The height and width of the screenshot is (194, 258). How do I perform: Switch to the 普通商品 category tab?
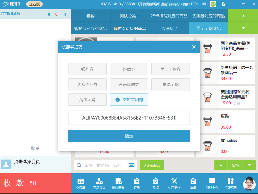169,28
